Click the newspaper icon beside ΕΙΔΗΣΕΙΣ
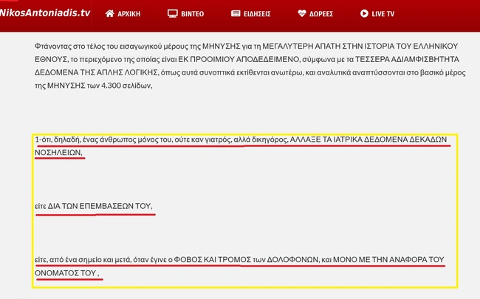This screenshot has width=480, height=299. tap(236, 13)
